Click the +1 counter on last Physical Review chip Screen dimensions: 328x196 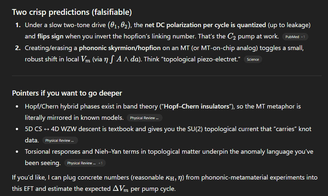pyautogui.click(x=100, y=163)
